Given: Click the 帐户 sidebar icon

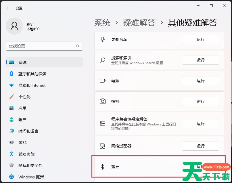Looking at the screenshot, I should click(x=11, y=120).
